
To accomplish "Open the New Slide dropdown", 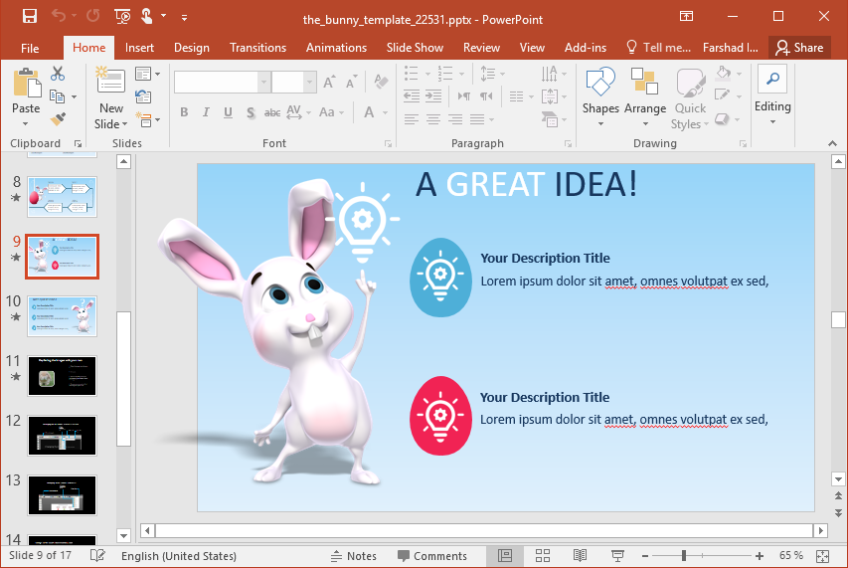I will coord(111,124).
